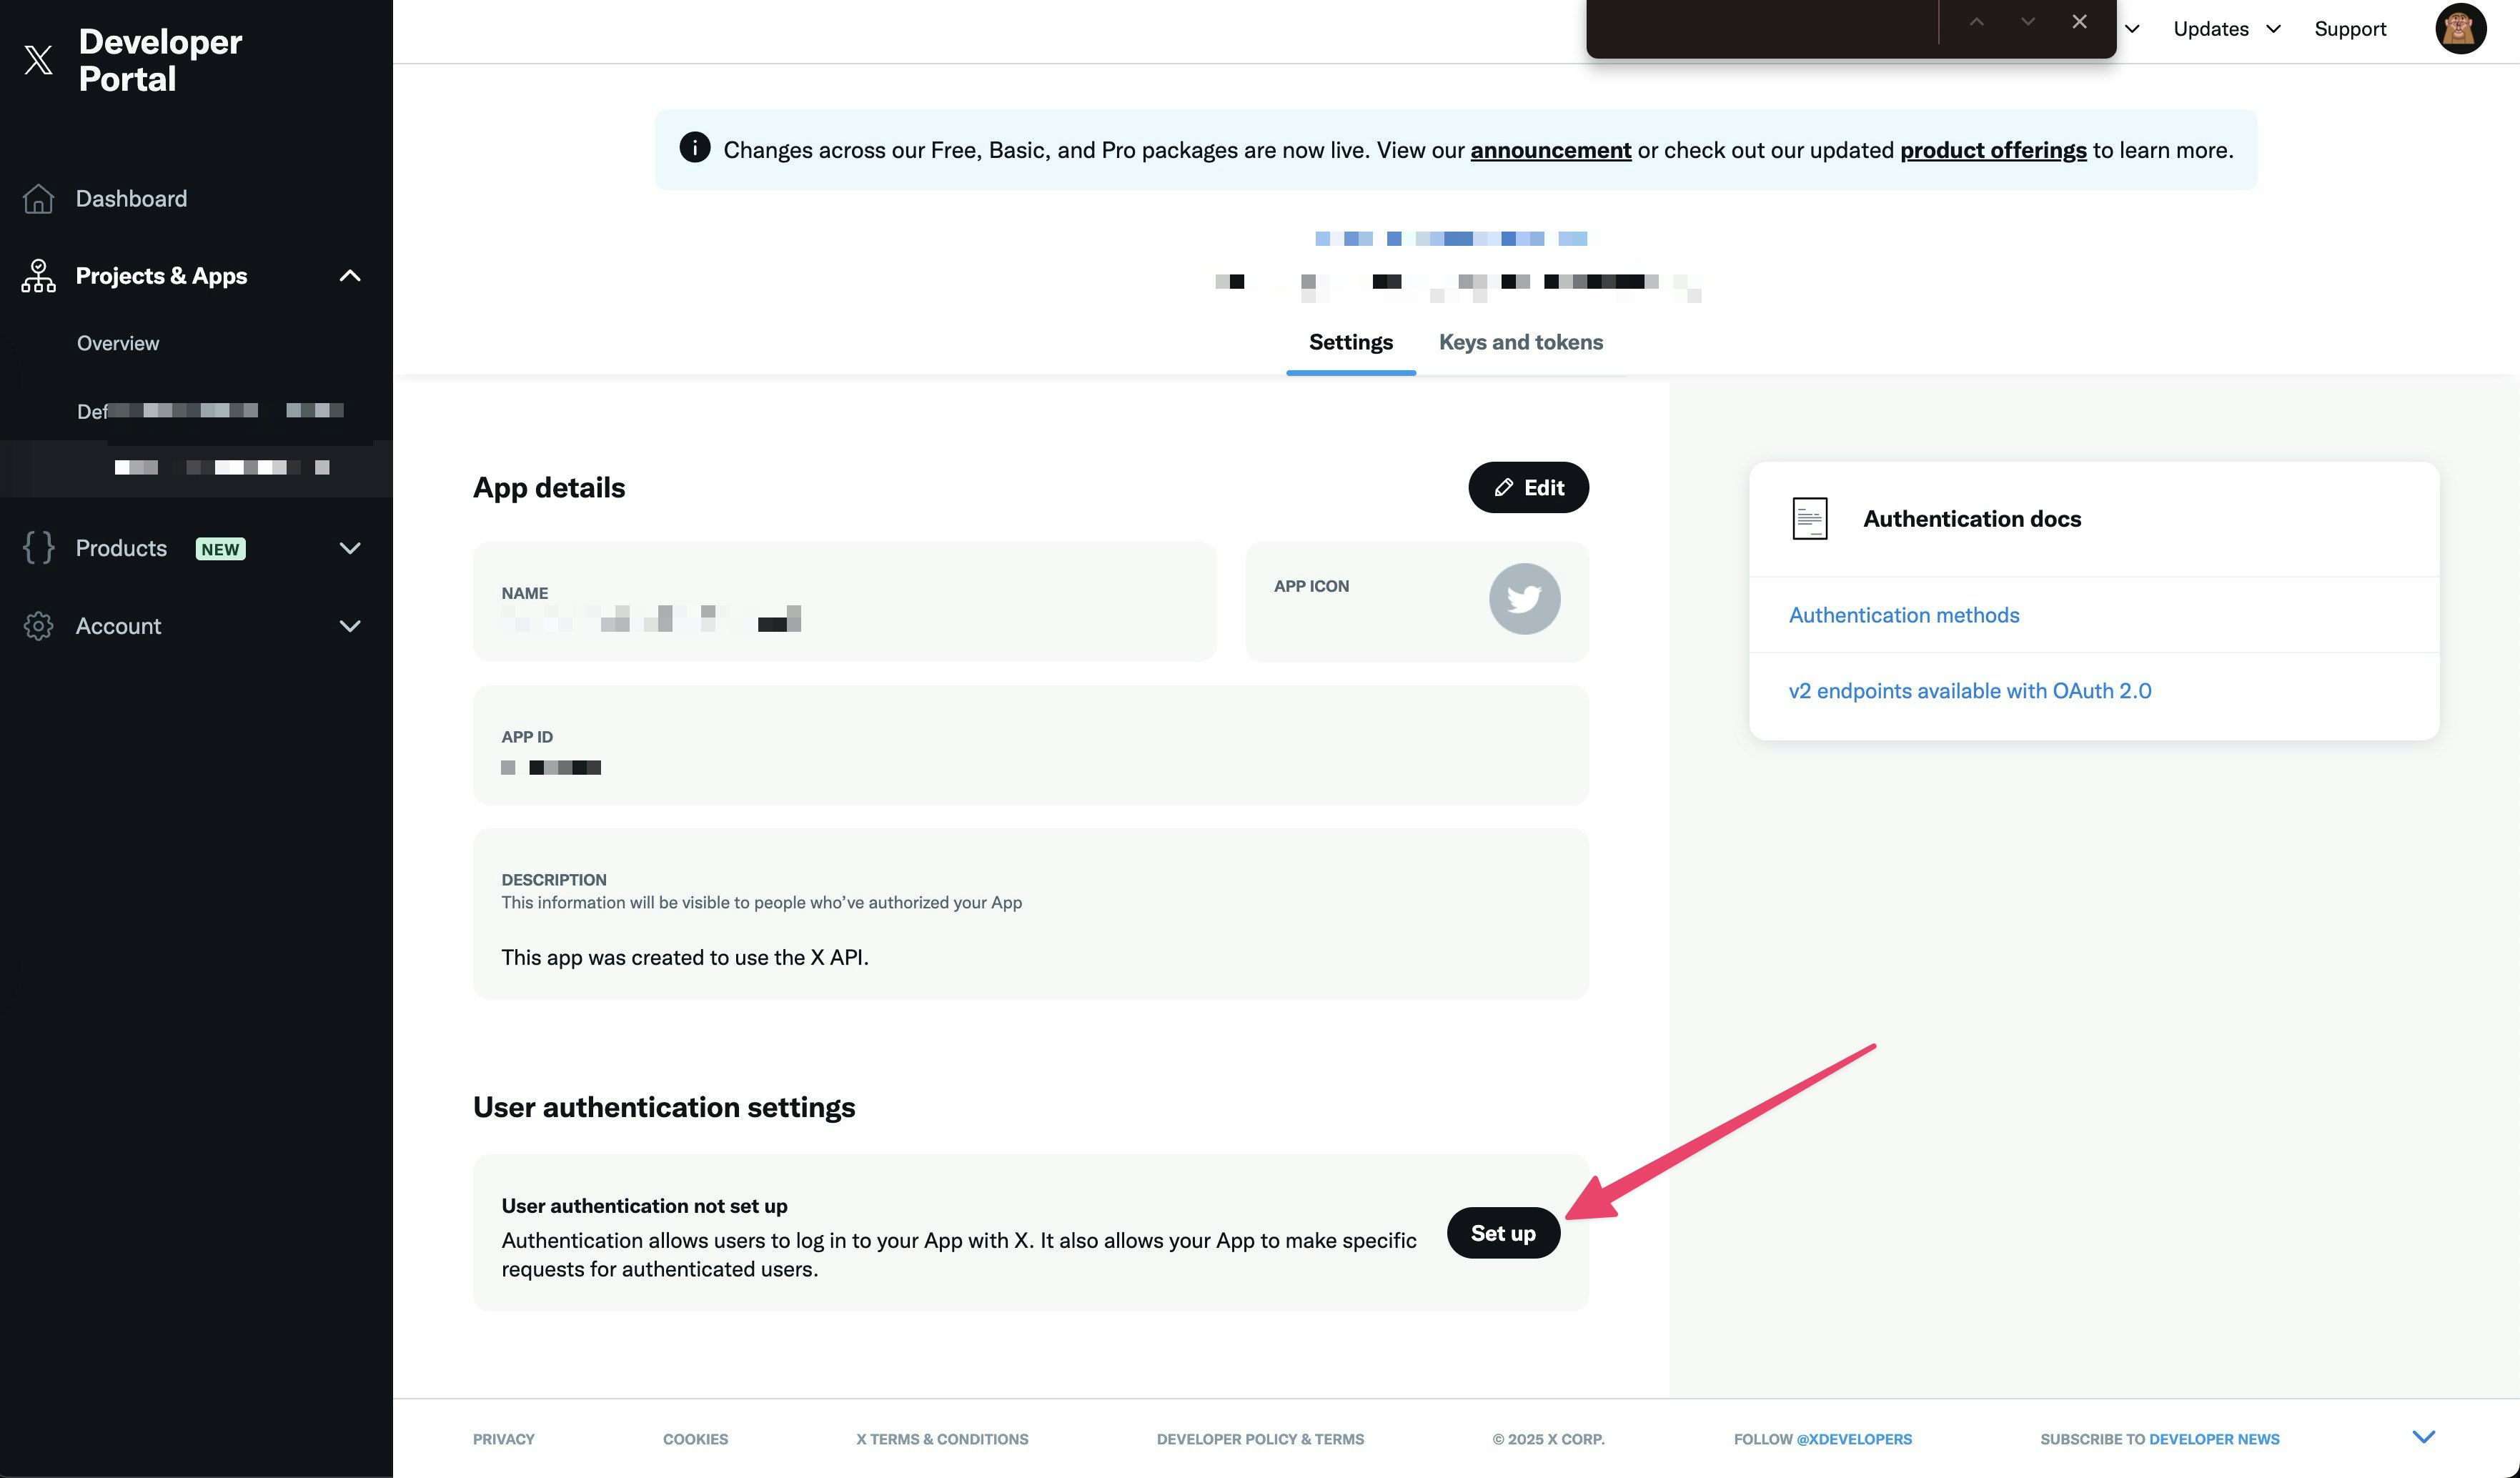Screen dimensions: 2520x1478
Task: Open profile avatar in top right
Action: pyautogui.click(x=2459, y=29)
